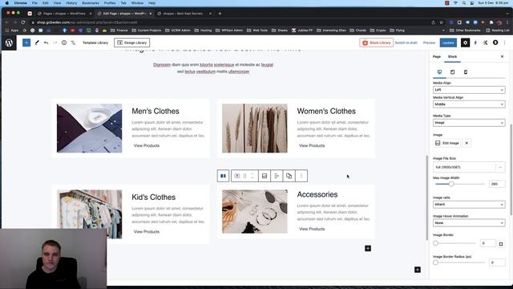The image size is (513, 289).
Task: Select the desktop device tab
Action: click(x=439, y=72)
